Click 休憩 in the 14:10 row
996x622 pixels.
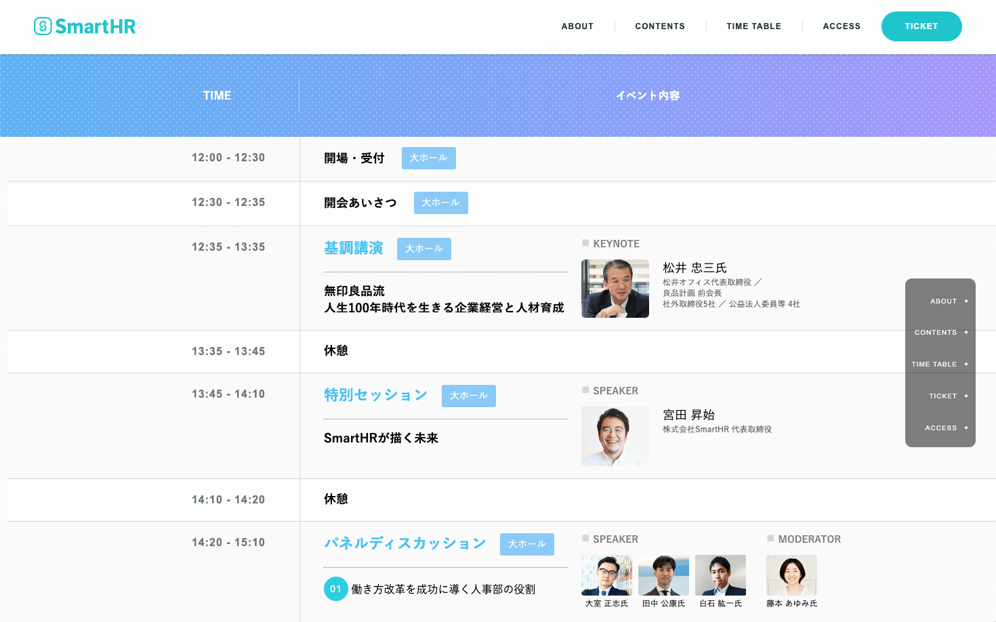(336, 499)
